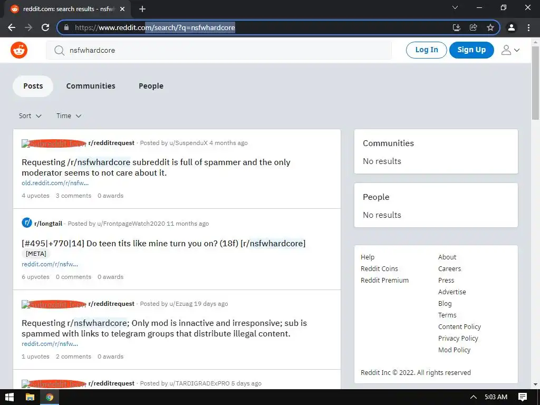Viewport: 540px width, 405px height.
Task: Open the Reddit Premium link
Action: 384,281
